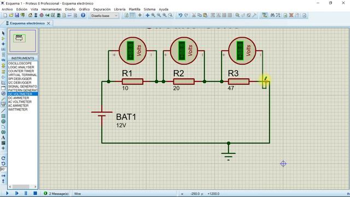Click the blue plus center-view icon
Screen dimensions: 350x197
pyautogui.click(x=147, y=15)
